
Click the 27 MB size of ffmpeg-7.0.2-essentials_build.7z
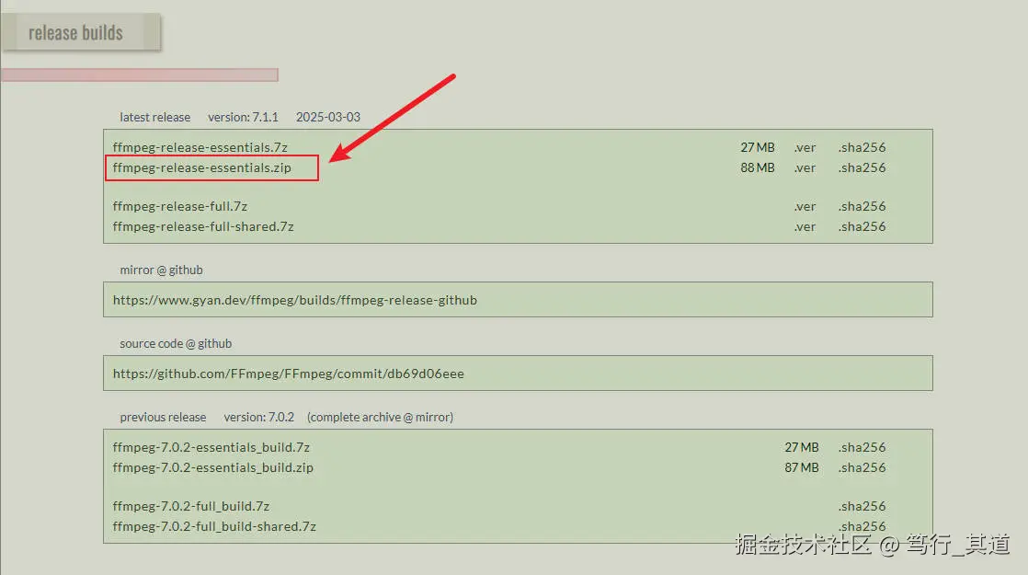coord(802,447)
